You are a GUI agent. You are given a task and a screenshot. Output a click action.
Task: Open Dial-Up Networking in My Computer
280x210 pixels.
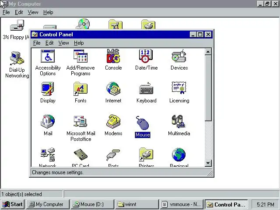(17, 58)
